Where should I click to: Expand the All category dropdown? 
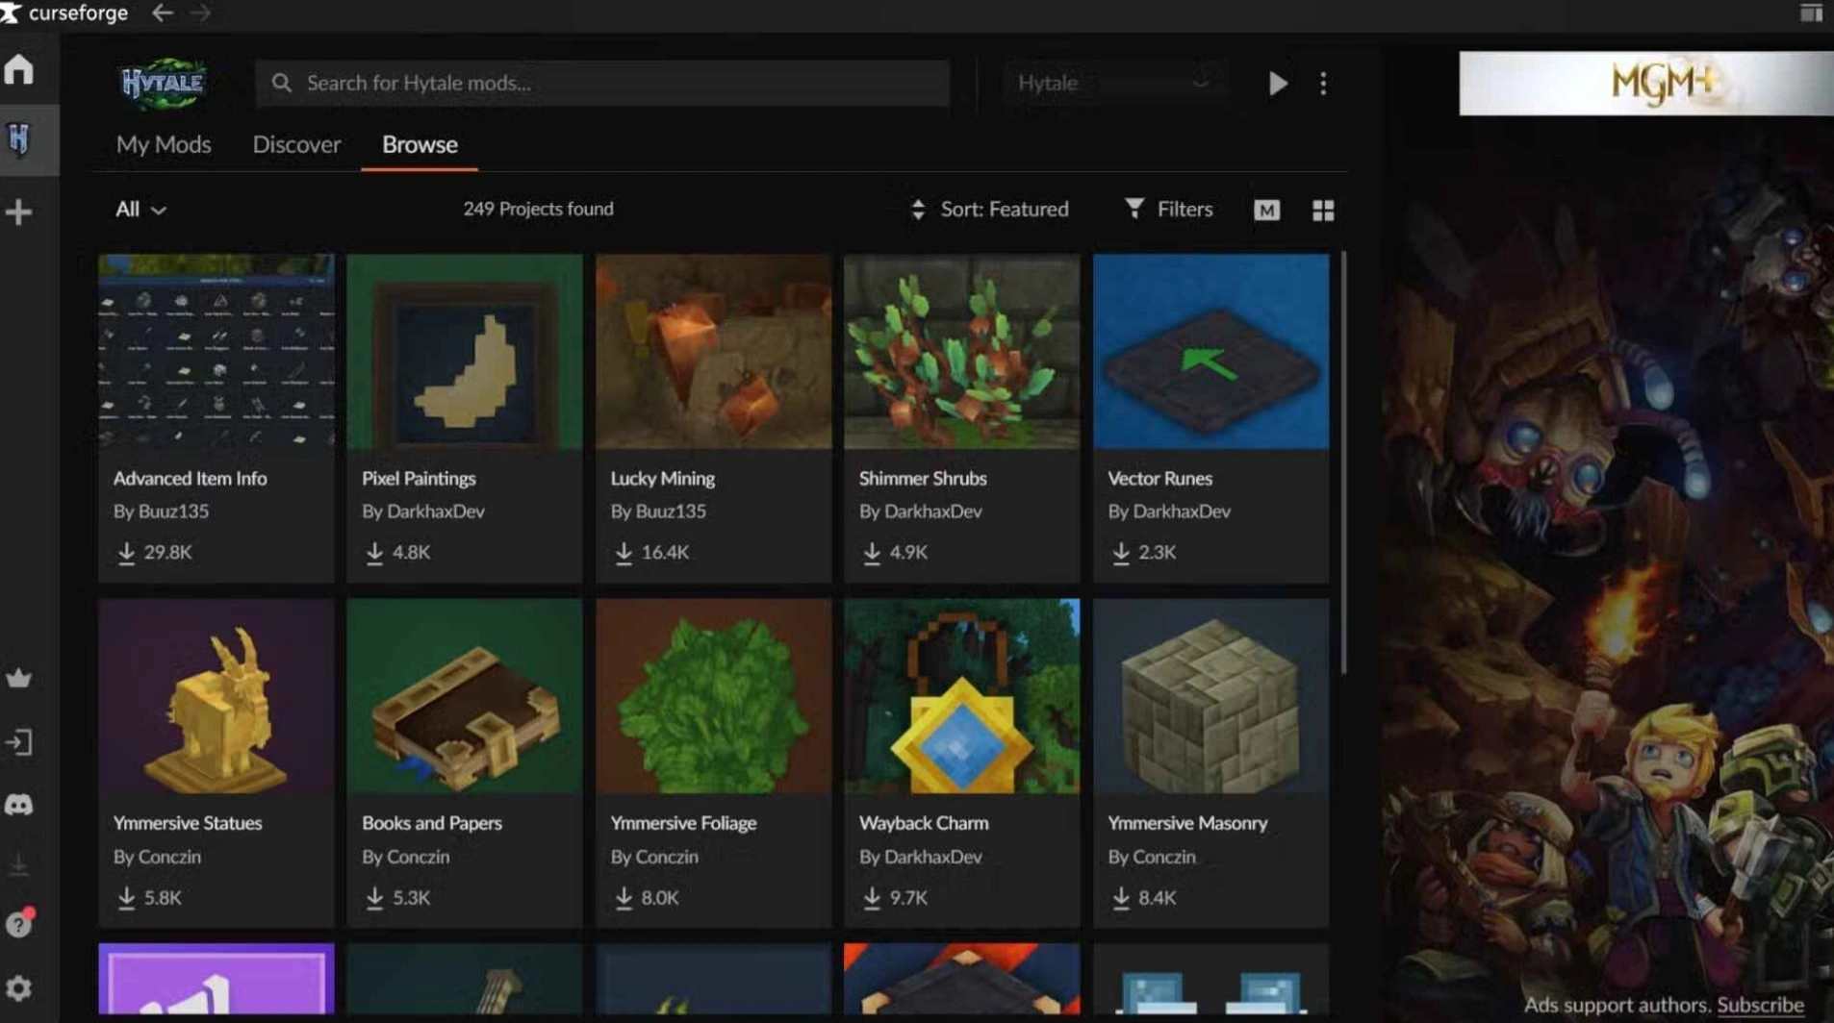140,210
